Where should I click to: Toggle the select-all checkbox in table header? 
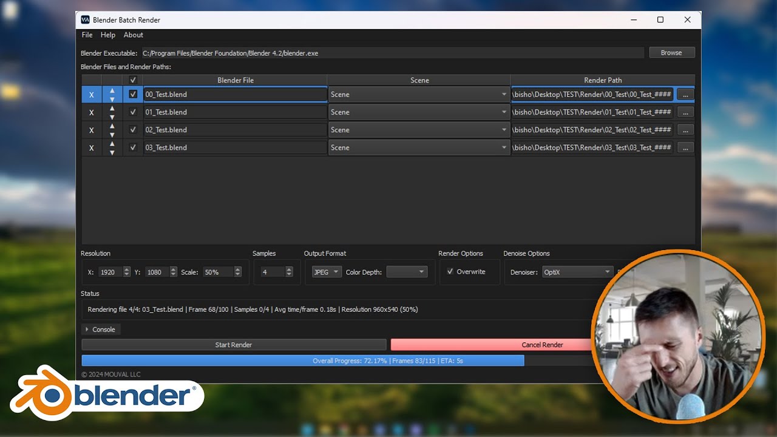133,80
